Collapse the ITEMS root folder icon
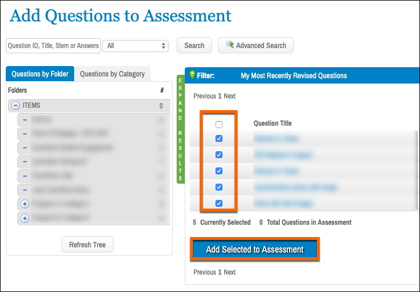Image resolution: width=420 pixels, height=292 pixels. pyautogui.click(x=15, y=106)
